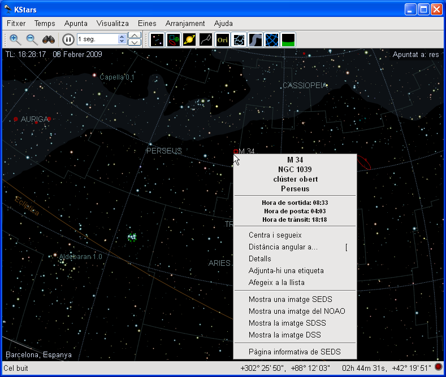The width and height of the screenshot is (446, 377).
Task: Toggle constellation names (Ori) display
Action: point(222,40)
